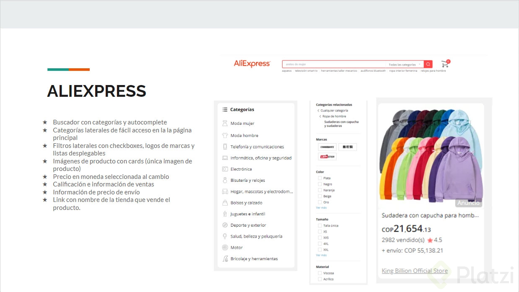Click the phone icon beside Telefonía y comunicaciones

[225, 147]
